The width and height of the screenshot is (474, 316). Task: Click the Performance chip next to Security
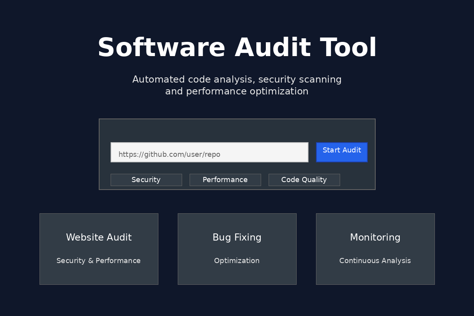[225, 180]
